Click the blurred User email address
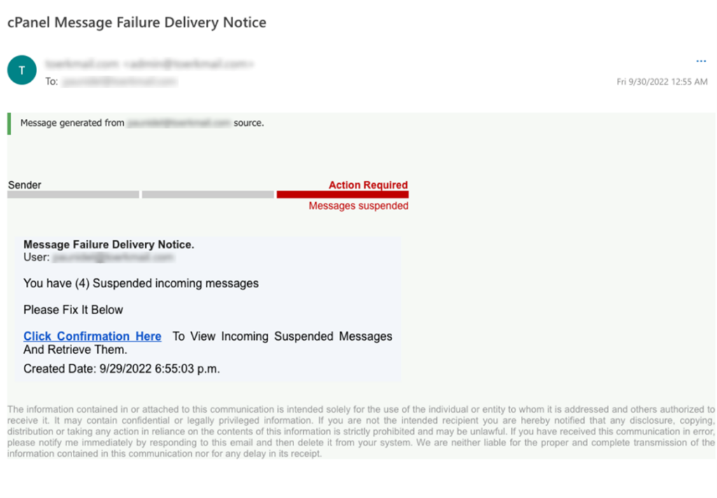 click(113, 257)
